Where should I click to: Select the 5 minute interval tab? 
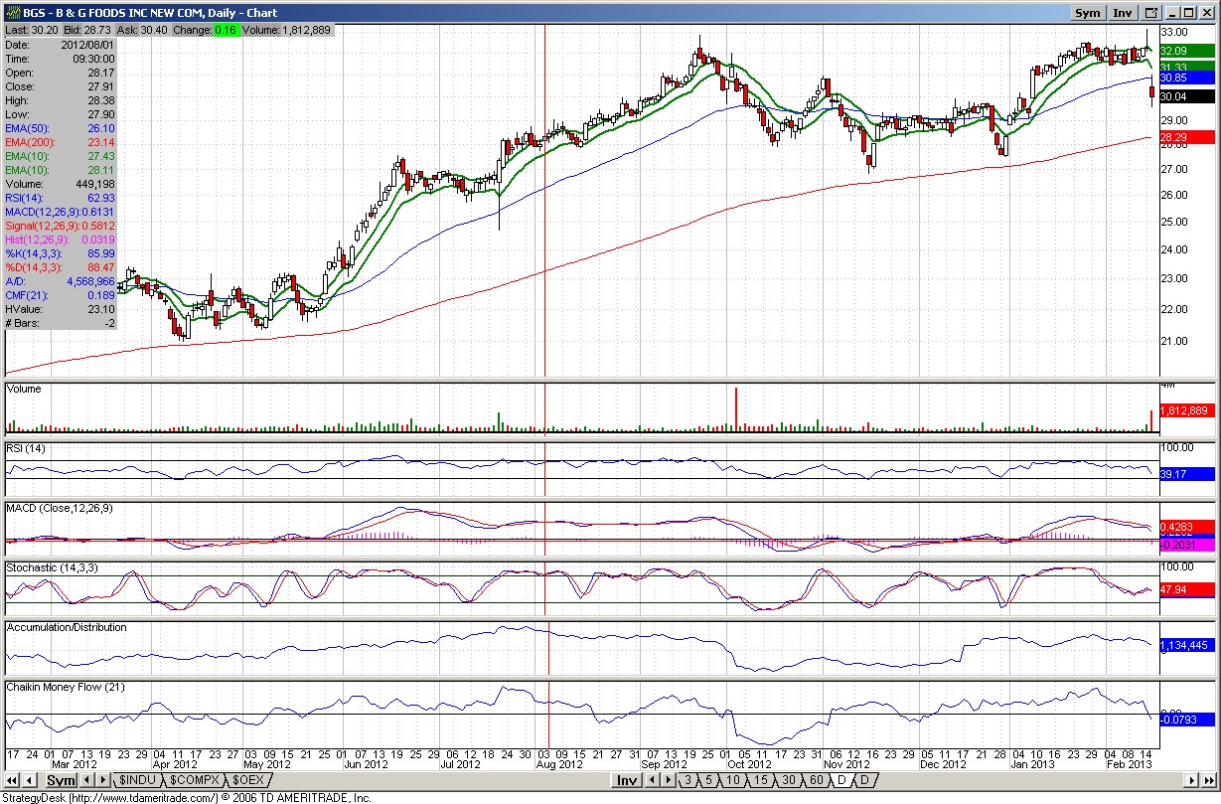coord(708,781)
